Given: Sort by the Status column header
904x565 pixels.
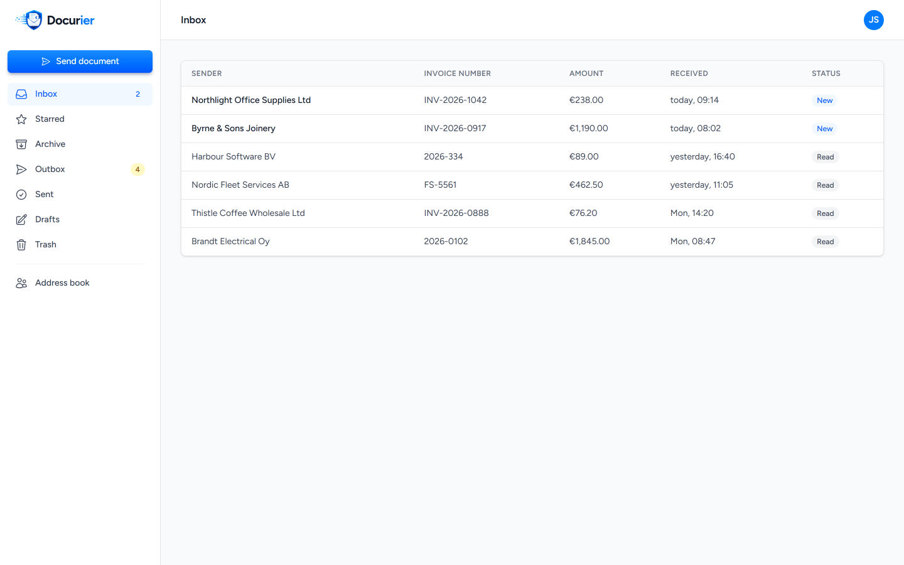Looking at the screenshot, I should pos(826,73).
